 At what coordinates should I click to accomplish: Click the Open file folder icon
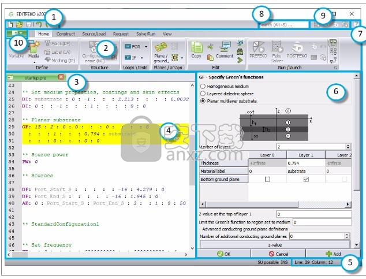[x=20, y=24]
